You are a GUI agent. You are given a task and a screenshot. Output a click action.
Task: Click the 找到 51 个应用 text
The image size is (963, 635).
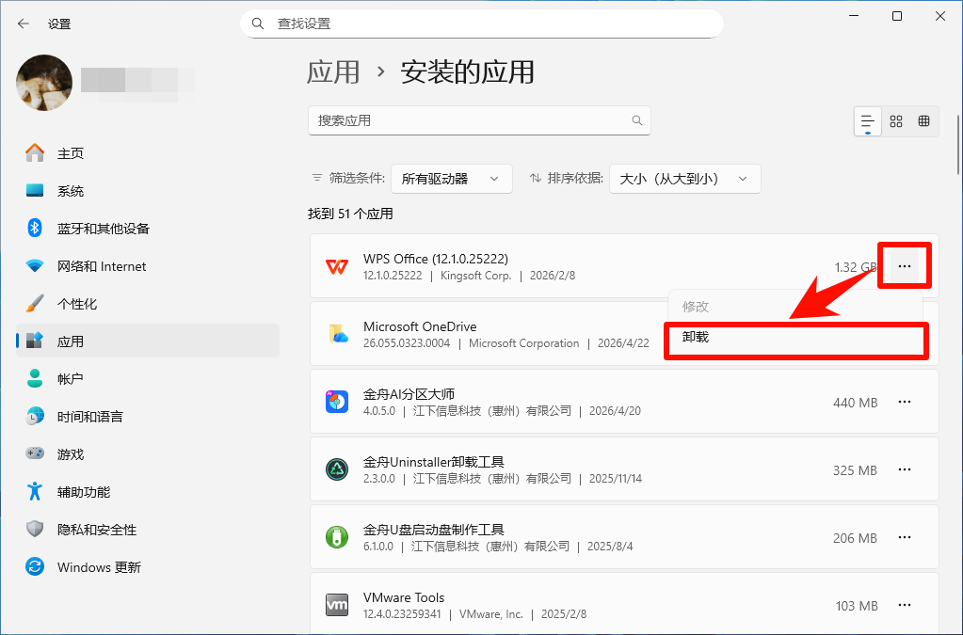(350, 214)
